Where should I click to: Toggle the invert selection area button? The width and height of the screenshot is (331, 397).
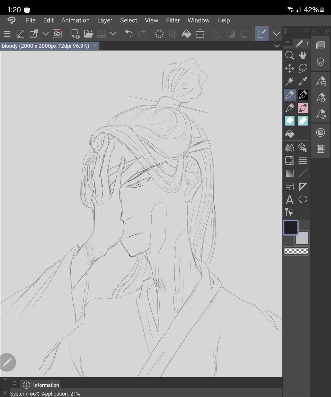pyautogui.click(x=231, y=34)
